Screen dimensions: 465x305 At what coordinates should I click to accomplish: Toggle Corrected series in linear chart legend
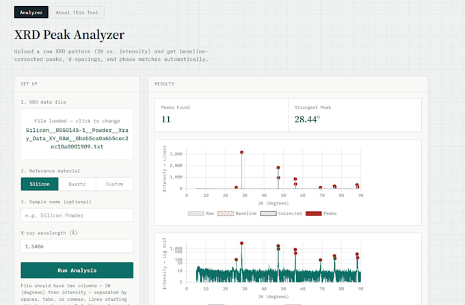[x=281, y=213]
